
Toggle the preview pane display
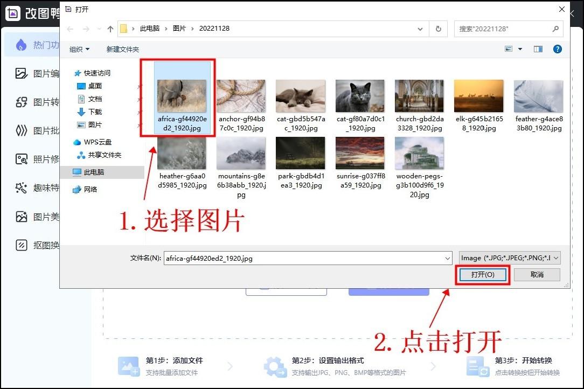coord(538,49)
